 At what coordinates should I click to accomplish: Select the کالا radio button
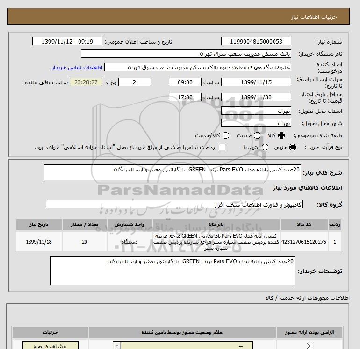point(281,135)
